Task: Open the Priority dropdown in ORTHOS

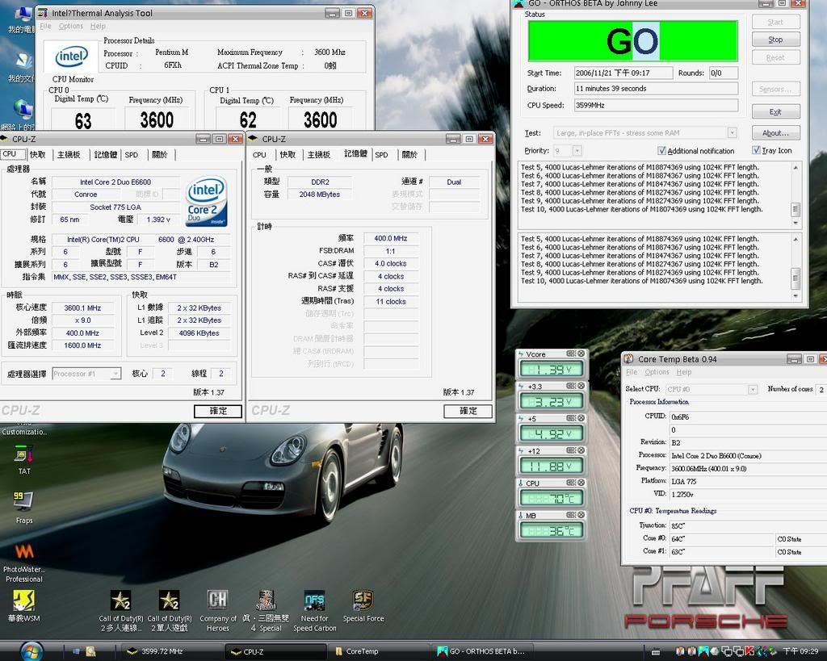Action: tap(577, 151)
